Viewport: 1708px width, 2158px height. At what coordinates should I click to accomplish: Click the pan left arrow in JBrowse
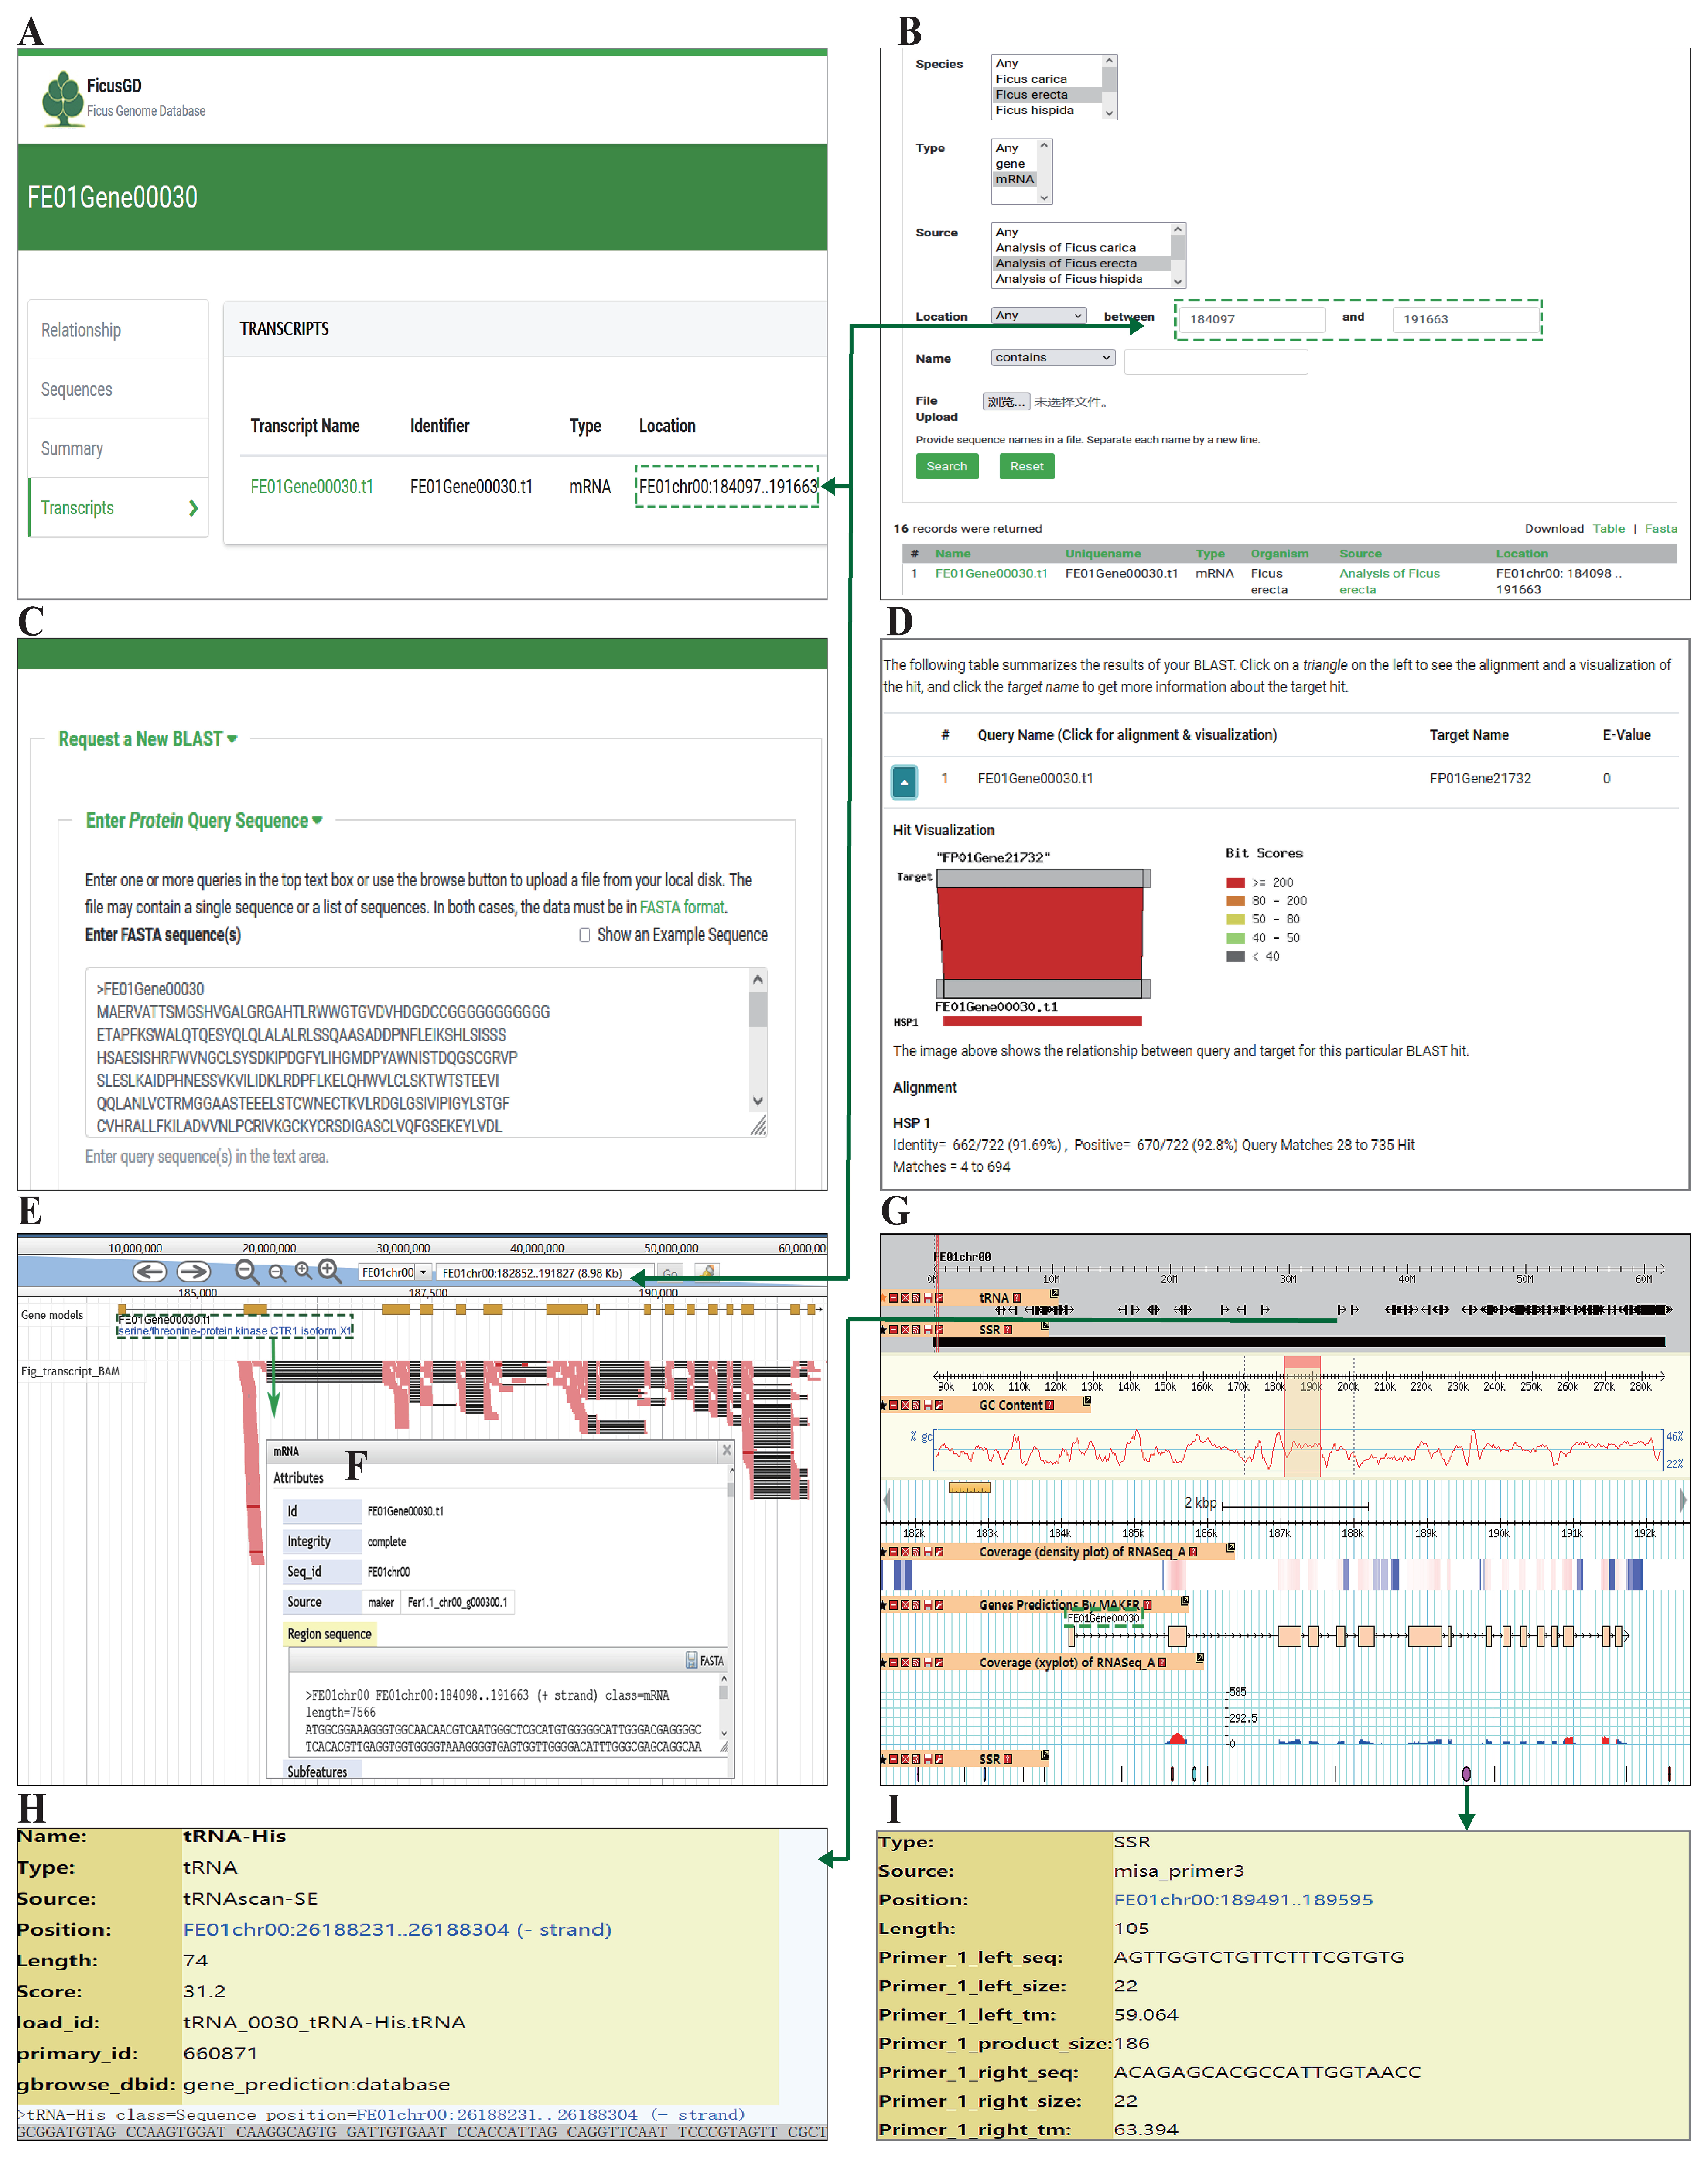(x=150, y=1271)
